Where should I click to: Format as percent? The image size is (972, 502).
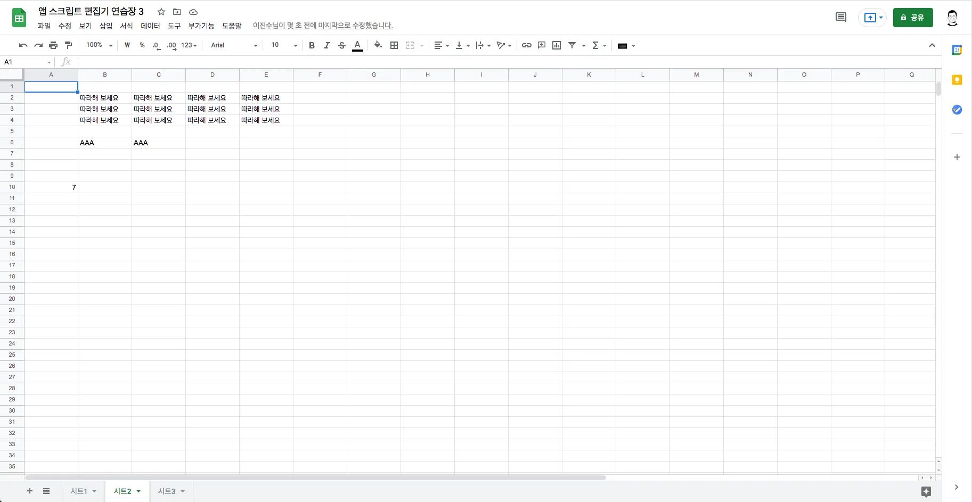142,45
